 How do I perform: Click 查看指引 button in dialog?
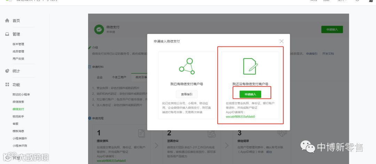pos(187,94)
